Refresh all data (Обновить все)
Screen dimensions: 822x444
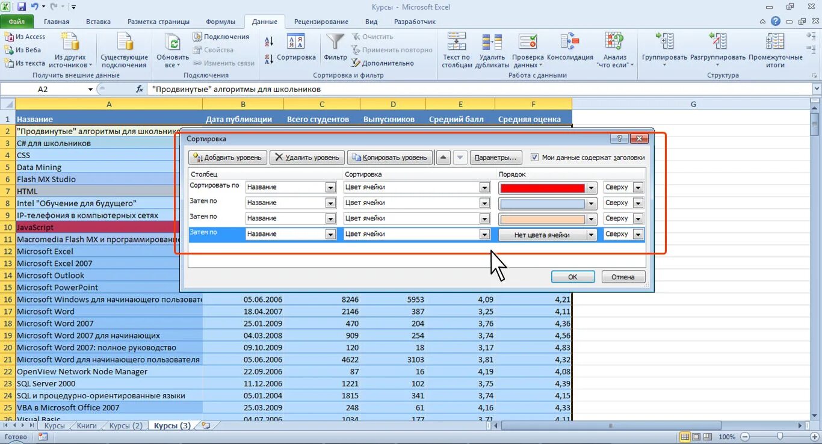[173, 50]
